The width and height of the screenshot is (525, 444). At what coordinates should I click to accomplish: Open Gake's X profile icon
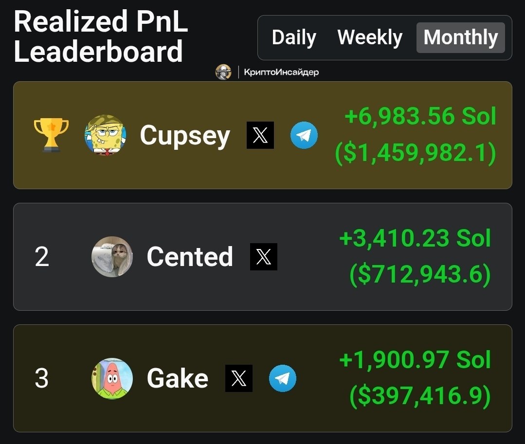pos(239,378)
